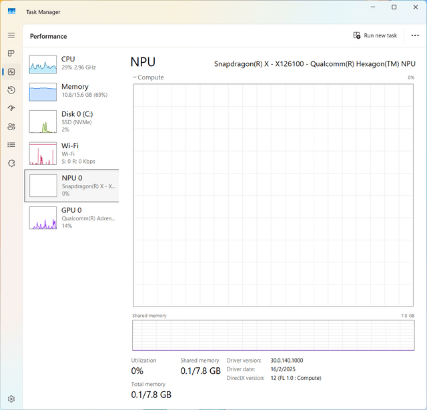Screen dimensions: 427x410
Task: Select the Memory performance item
Action: click(x=71, y=92)
